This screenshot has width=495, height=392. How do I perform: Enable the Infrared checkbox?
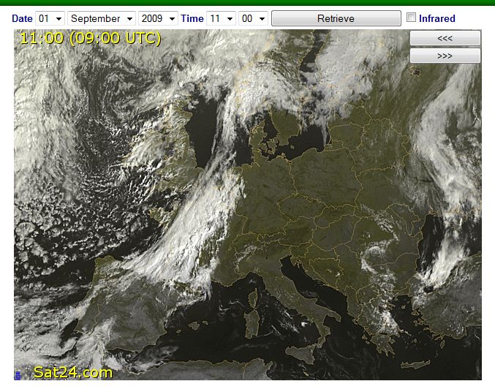[411, 17]
